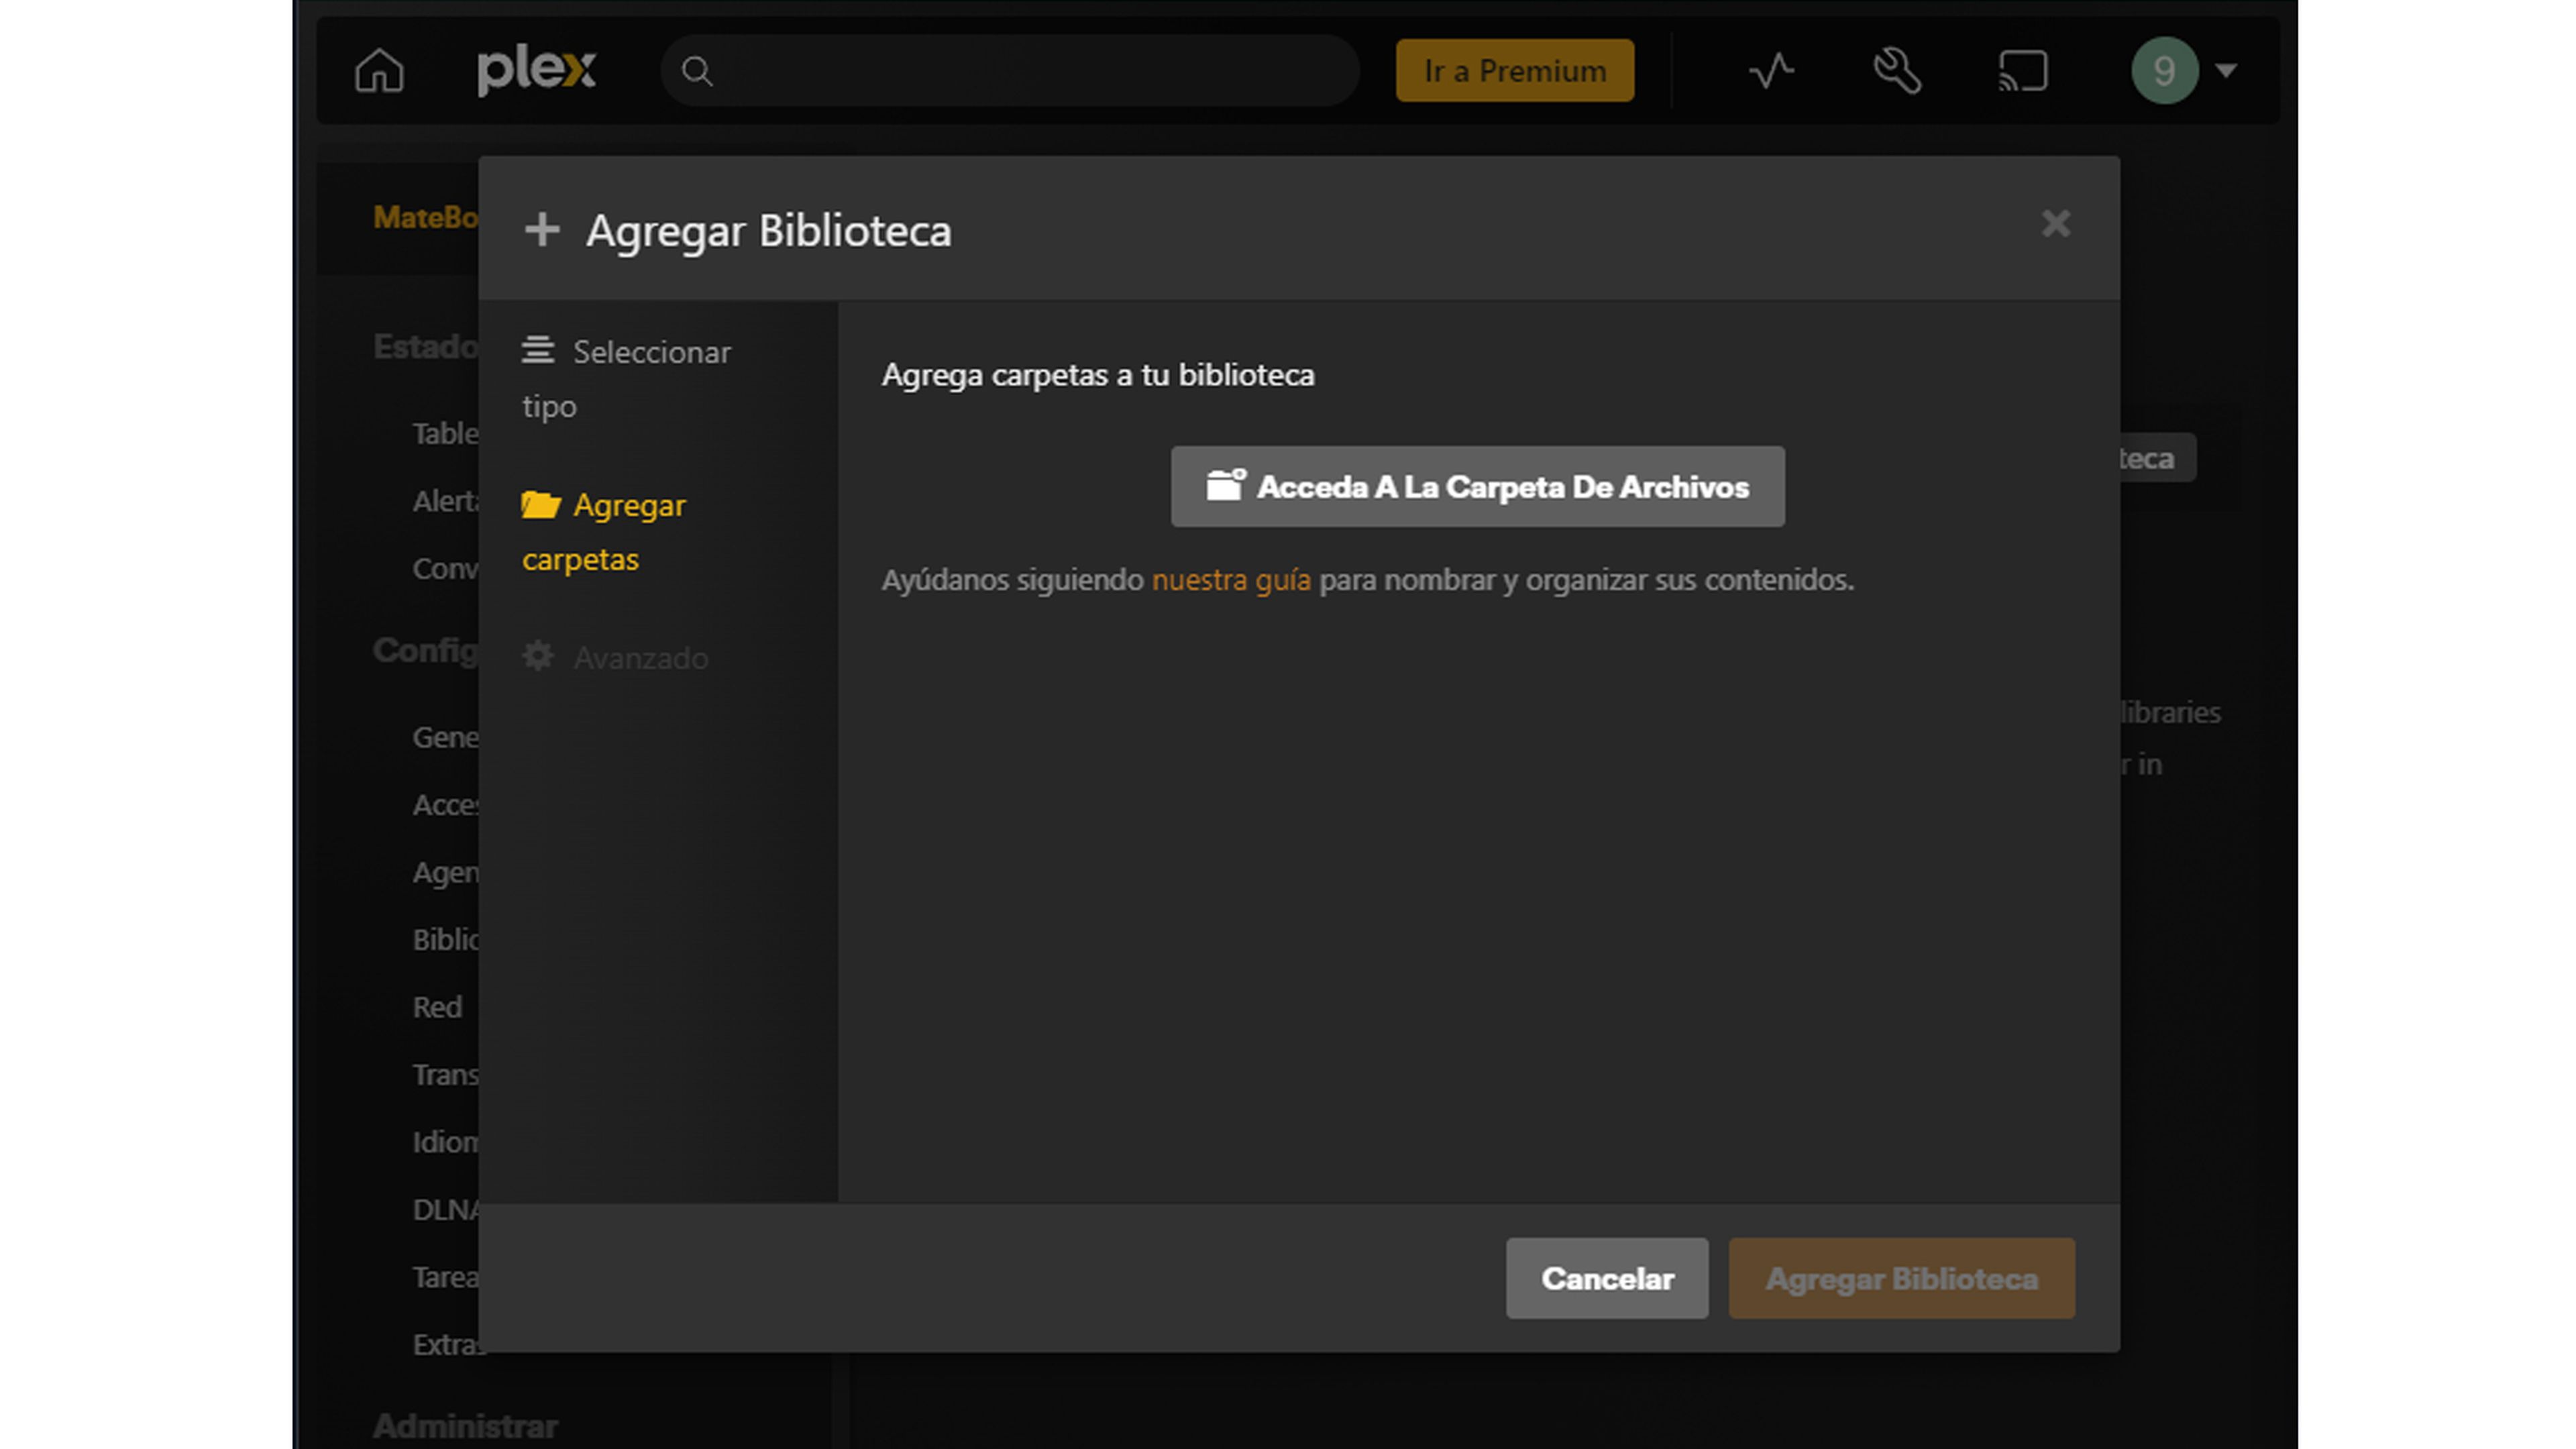Image resolution: width=2576 pixels, height=1449 pixels.
Task: Click folder icon on browse button
Action: pyautogui.click(x=1225, y=485)
